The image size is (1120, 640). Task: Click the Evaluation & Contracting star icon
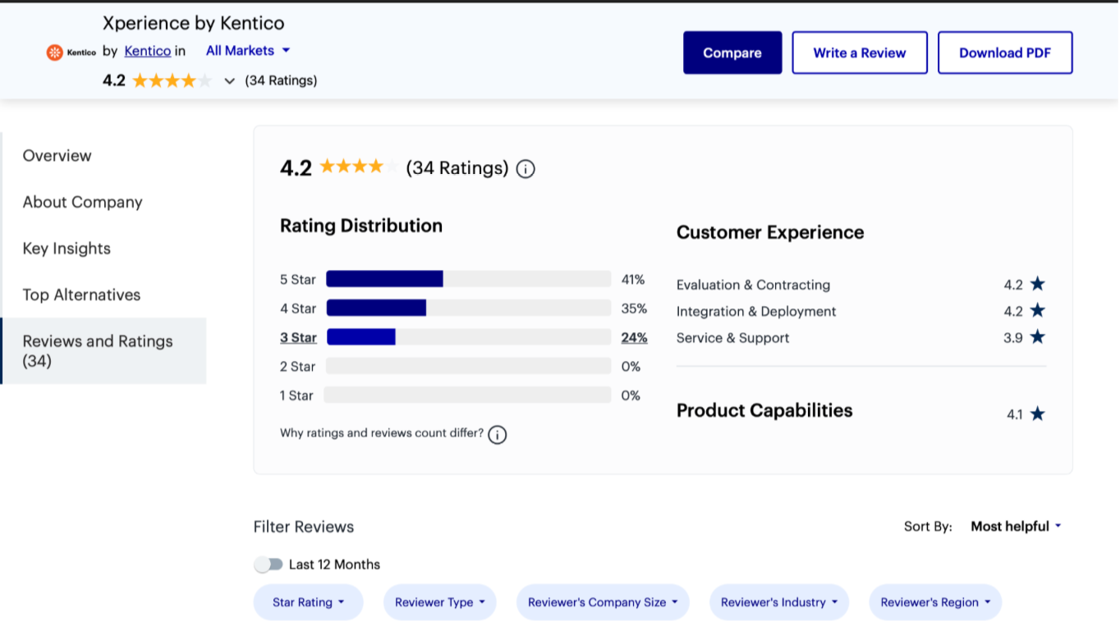[x=1037, y=284]
